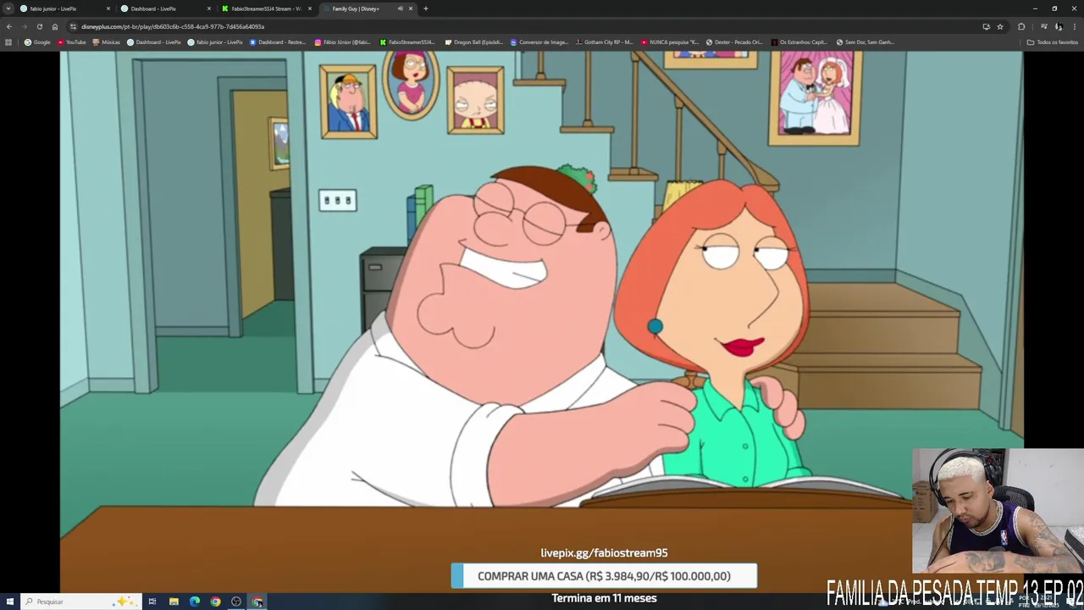
Task: Open the Gotham City RP bookmark
Action: click(x=604, y=42)
